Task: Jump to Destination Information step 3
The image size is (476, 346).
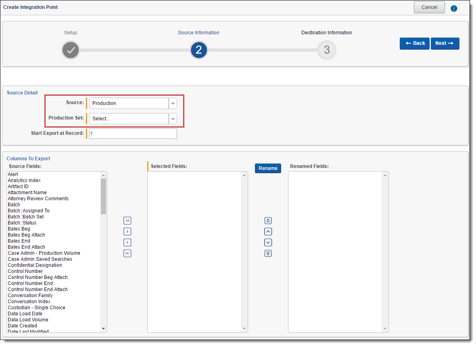Action: [x=327, y=50]
